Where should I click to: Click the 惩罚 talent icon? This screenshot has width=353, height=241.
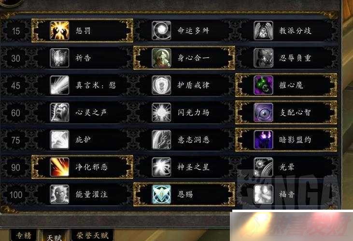click(x=59, y=30)
